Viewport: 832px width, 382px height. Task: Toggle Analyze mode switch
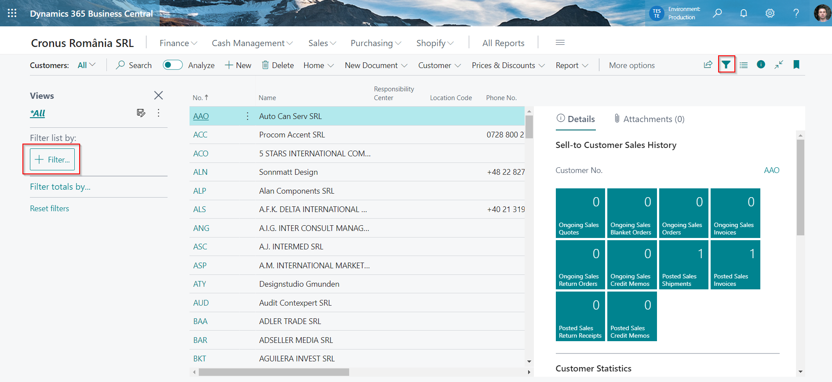coord(173,65)
